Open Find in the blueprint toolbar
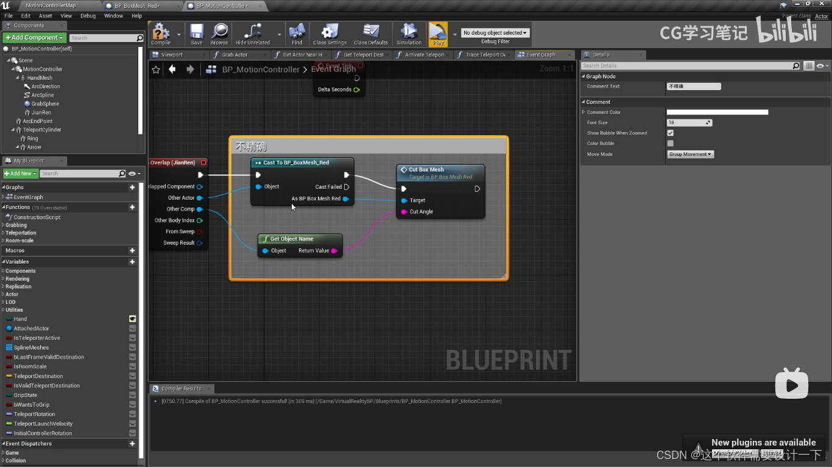The width and height of the screenshot is (832, 467). tap(297, 34)
